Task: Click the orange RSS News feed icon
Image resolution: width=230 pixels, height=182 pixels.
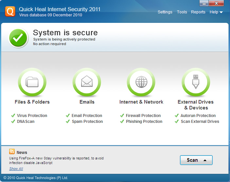Action: click(12, 152)
